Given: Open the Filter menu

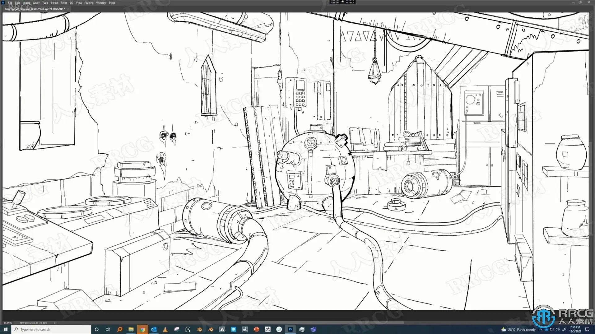Looking at the screenshot, I should 64,3.
